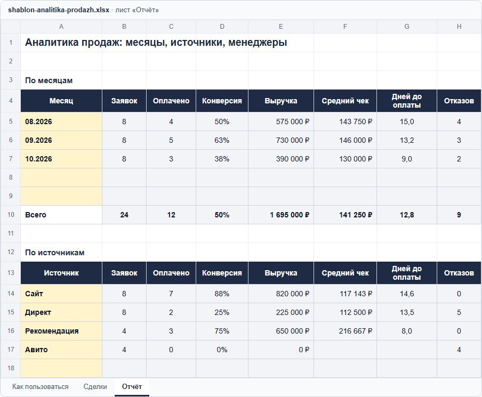
Task: Click the «Источник» header cell
Action: [61, 273]
